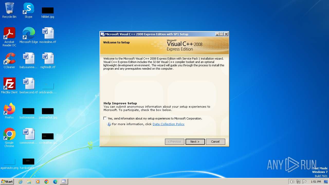Enable sending setup experiences to Microsoft

tap(105, 118)
